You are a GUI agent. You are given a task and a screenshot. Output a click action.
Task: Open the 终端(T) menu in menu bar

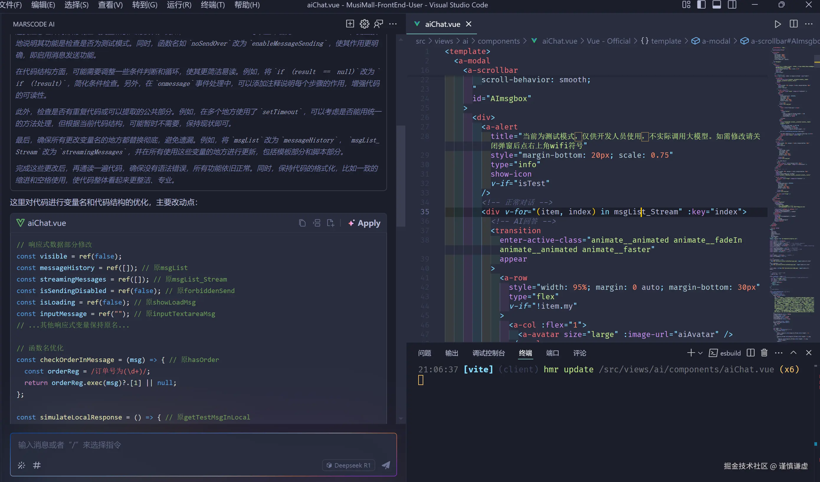point(213,5)
